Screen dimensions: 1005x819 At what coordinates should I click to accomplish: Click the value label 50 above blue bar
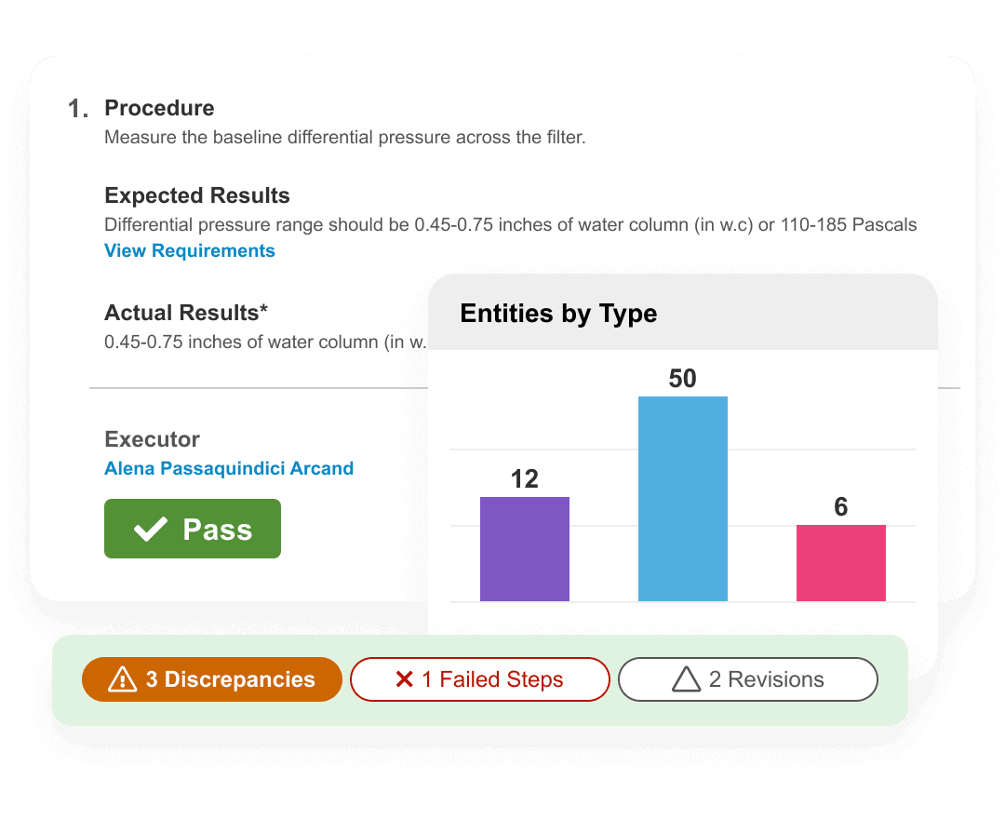(x=683, y=378)
